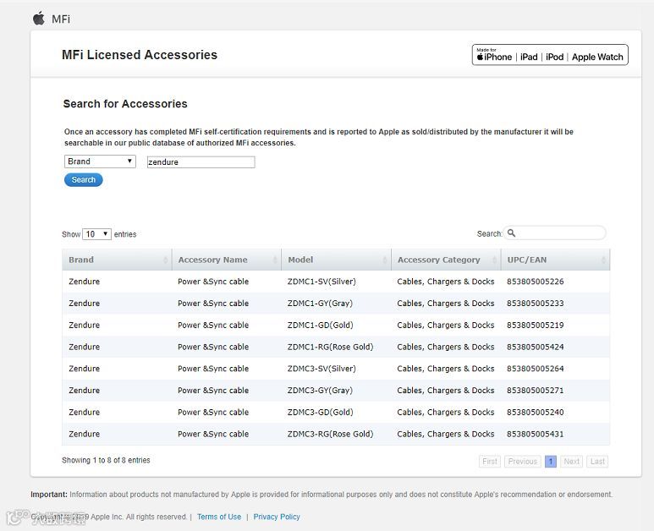Click UPC 853805005226
The height and width of the screenshot is (531, 654).
coord(535,282)
